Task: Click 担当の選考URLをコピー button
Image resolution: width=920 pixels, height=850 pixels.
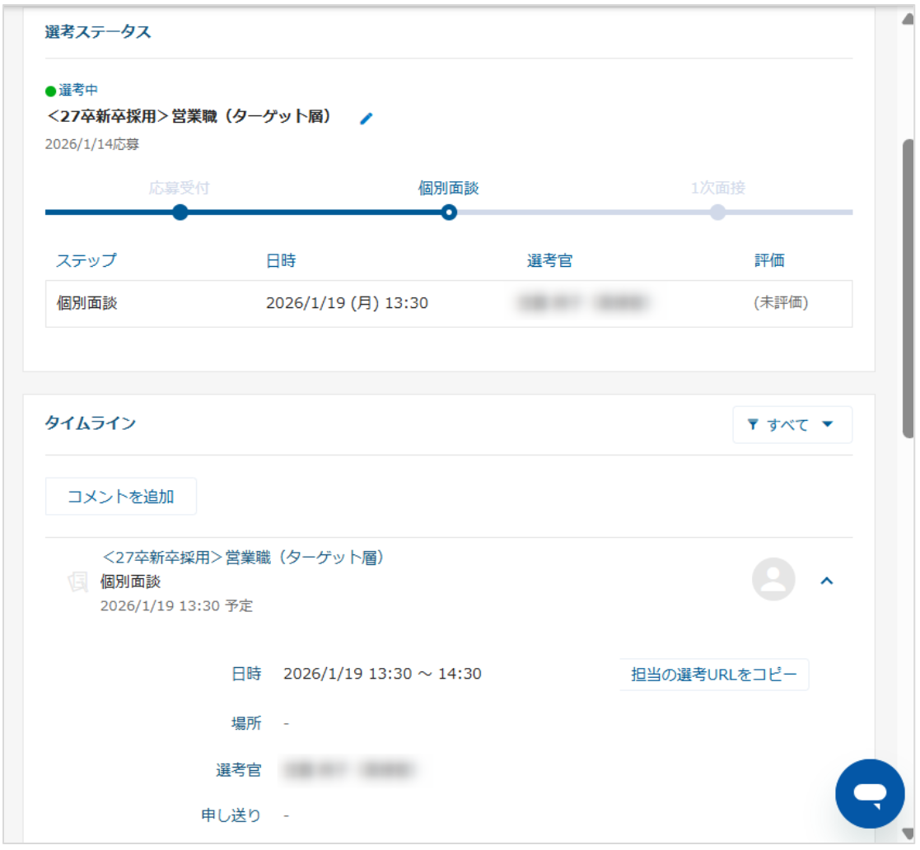Action: pos(713,675)
